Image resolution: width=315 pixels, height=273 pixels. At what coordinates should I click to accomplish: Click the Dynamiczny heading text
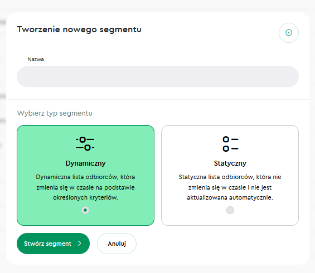tap(85, 163)
